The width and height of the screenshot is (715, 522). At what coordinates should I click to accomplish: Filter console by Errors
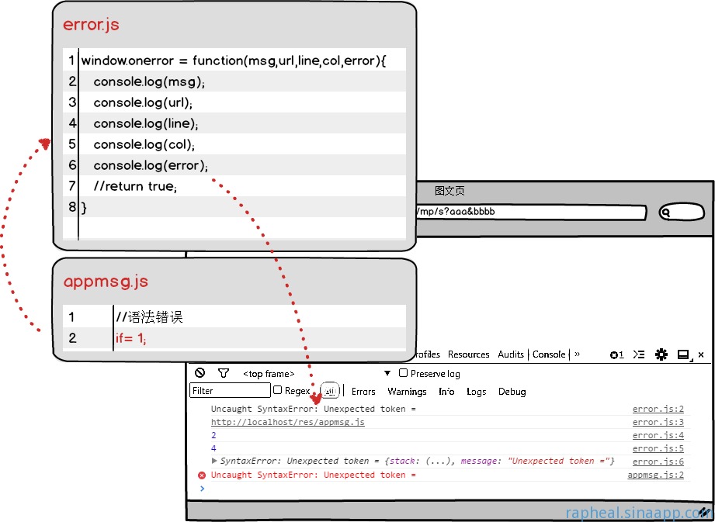(363, 391)
